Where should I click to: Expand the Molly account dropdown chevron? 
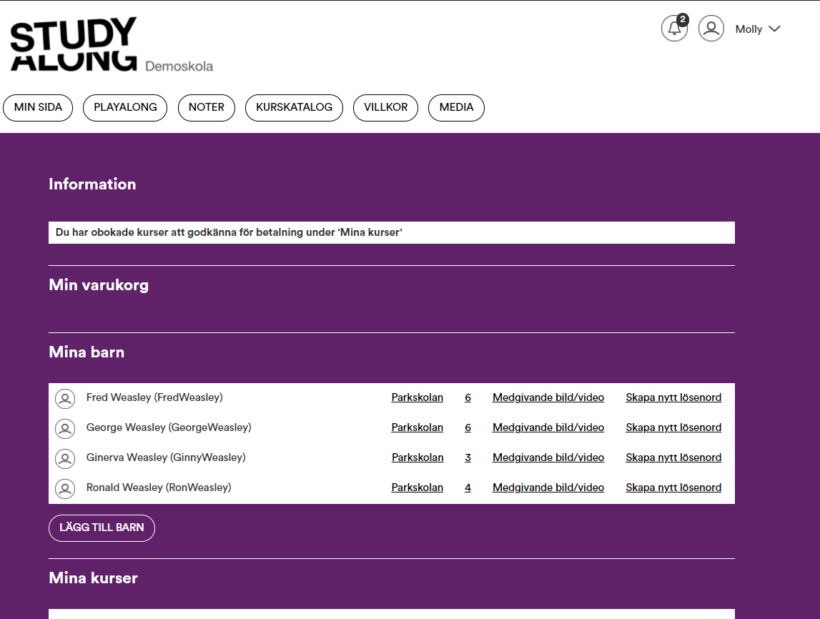(774, 29)
